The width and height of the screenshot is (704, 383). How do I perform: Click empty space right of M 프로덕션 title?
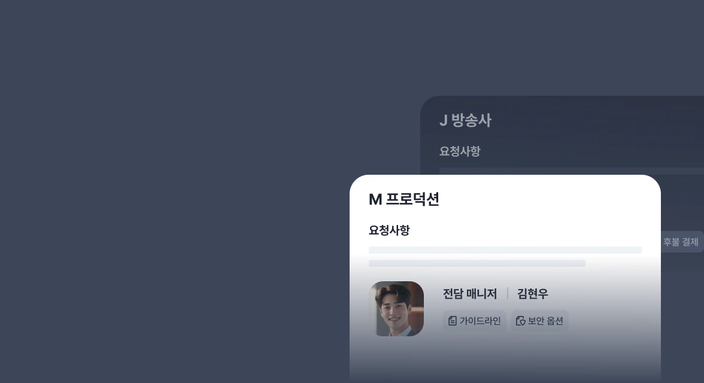click(548, 199)
